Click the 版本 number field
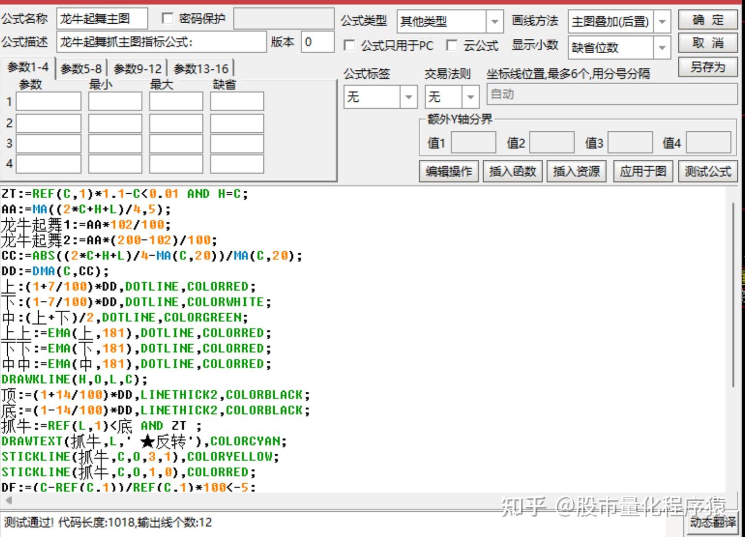Viewport: 745px width, 537px height. pyautogui.click(x=318, y=42)
